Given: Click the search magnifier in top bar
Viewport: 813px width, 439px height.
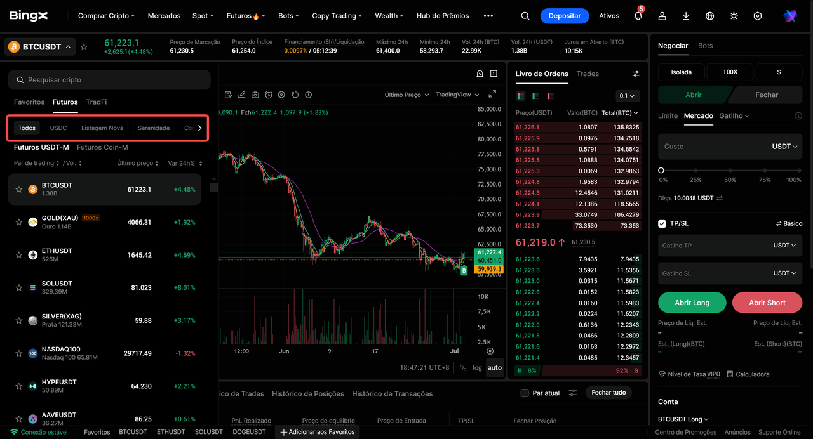Looking at the screenshot, I should pyautogui.click(x=525, y=16).
